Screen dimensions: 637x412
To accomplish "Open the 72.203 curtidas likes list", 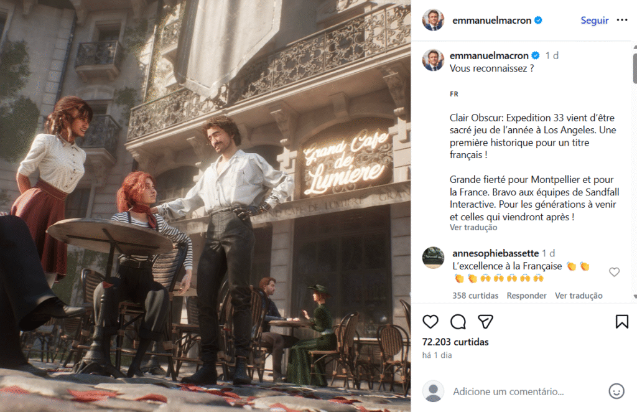I will point(455,342).
